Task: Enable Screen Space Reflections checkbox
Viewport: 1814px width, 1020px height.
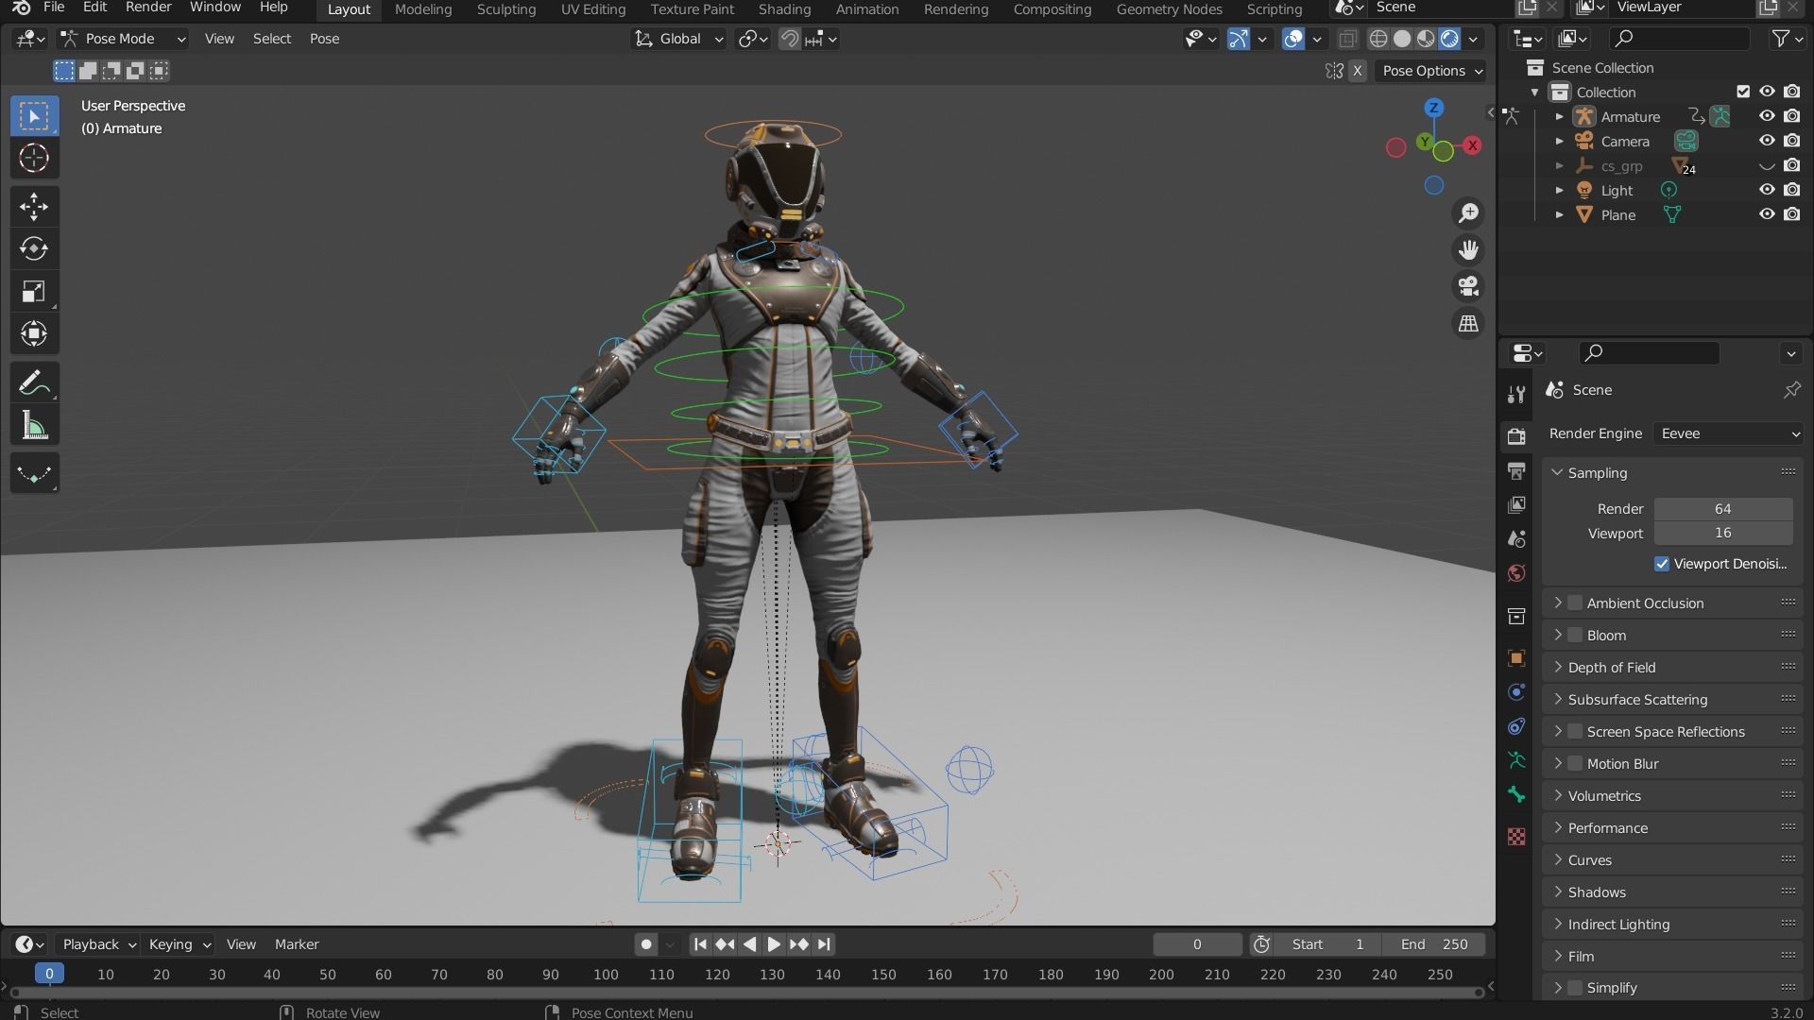Action: [x=1575, y=731]
